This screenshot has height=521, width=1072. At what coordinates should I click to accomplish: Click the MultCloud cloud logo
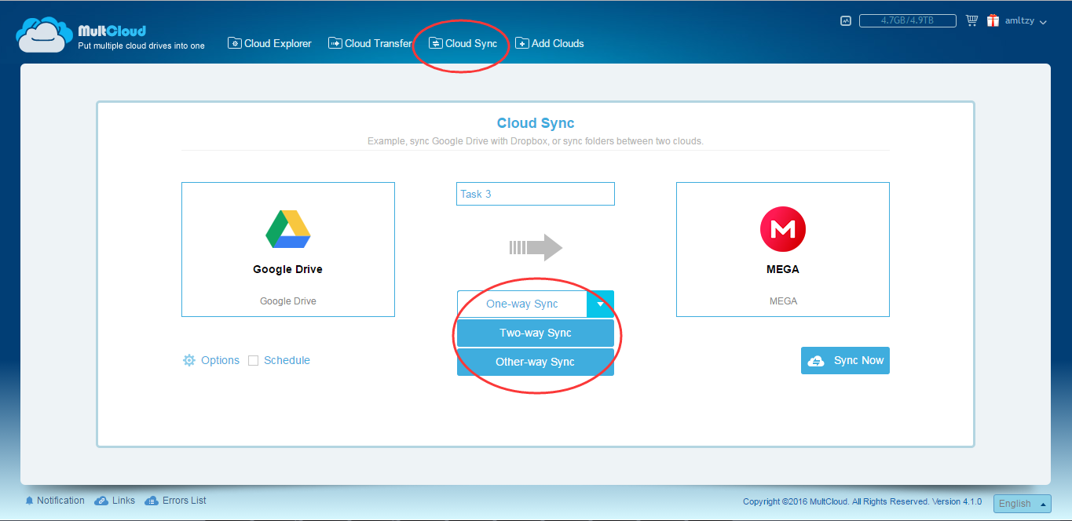pyautogui.click(x=44, y=34)
